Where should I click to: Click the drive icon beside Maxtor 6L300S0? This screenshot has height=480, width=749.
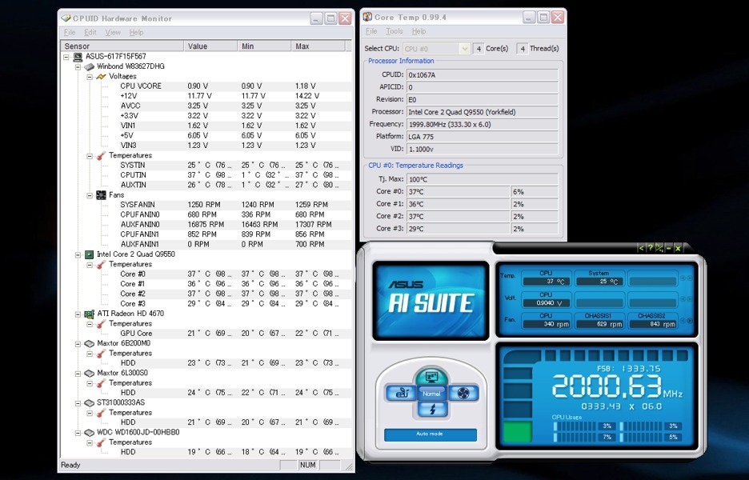(89, 373)
